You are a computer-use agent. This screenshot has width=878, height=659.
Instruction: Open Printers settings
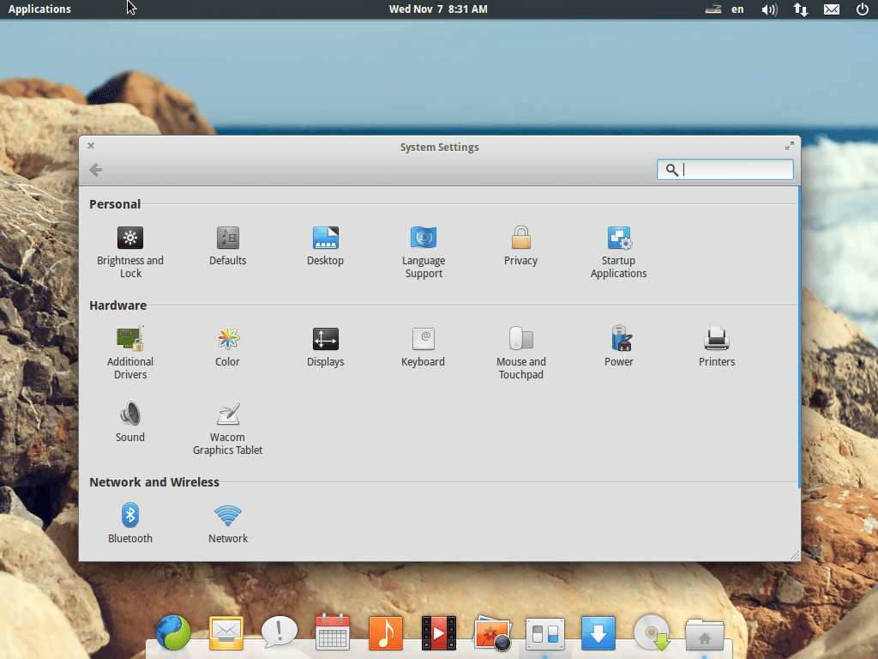(x=717, y=347)
